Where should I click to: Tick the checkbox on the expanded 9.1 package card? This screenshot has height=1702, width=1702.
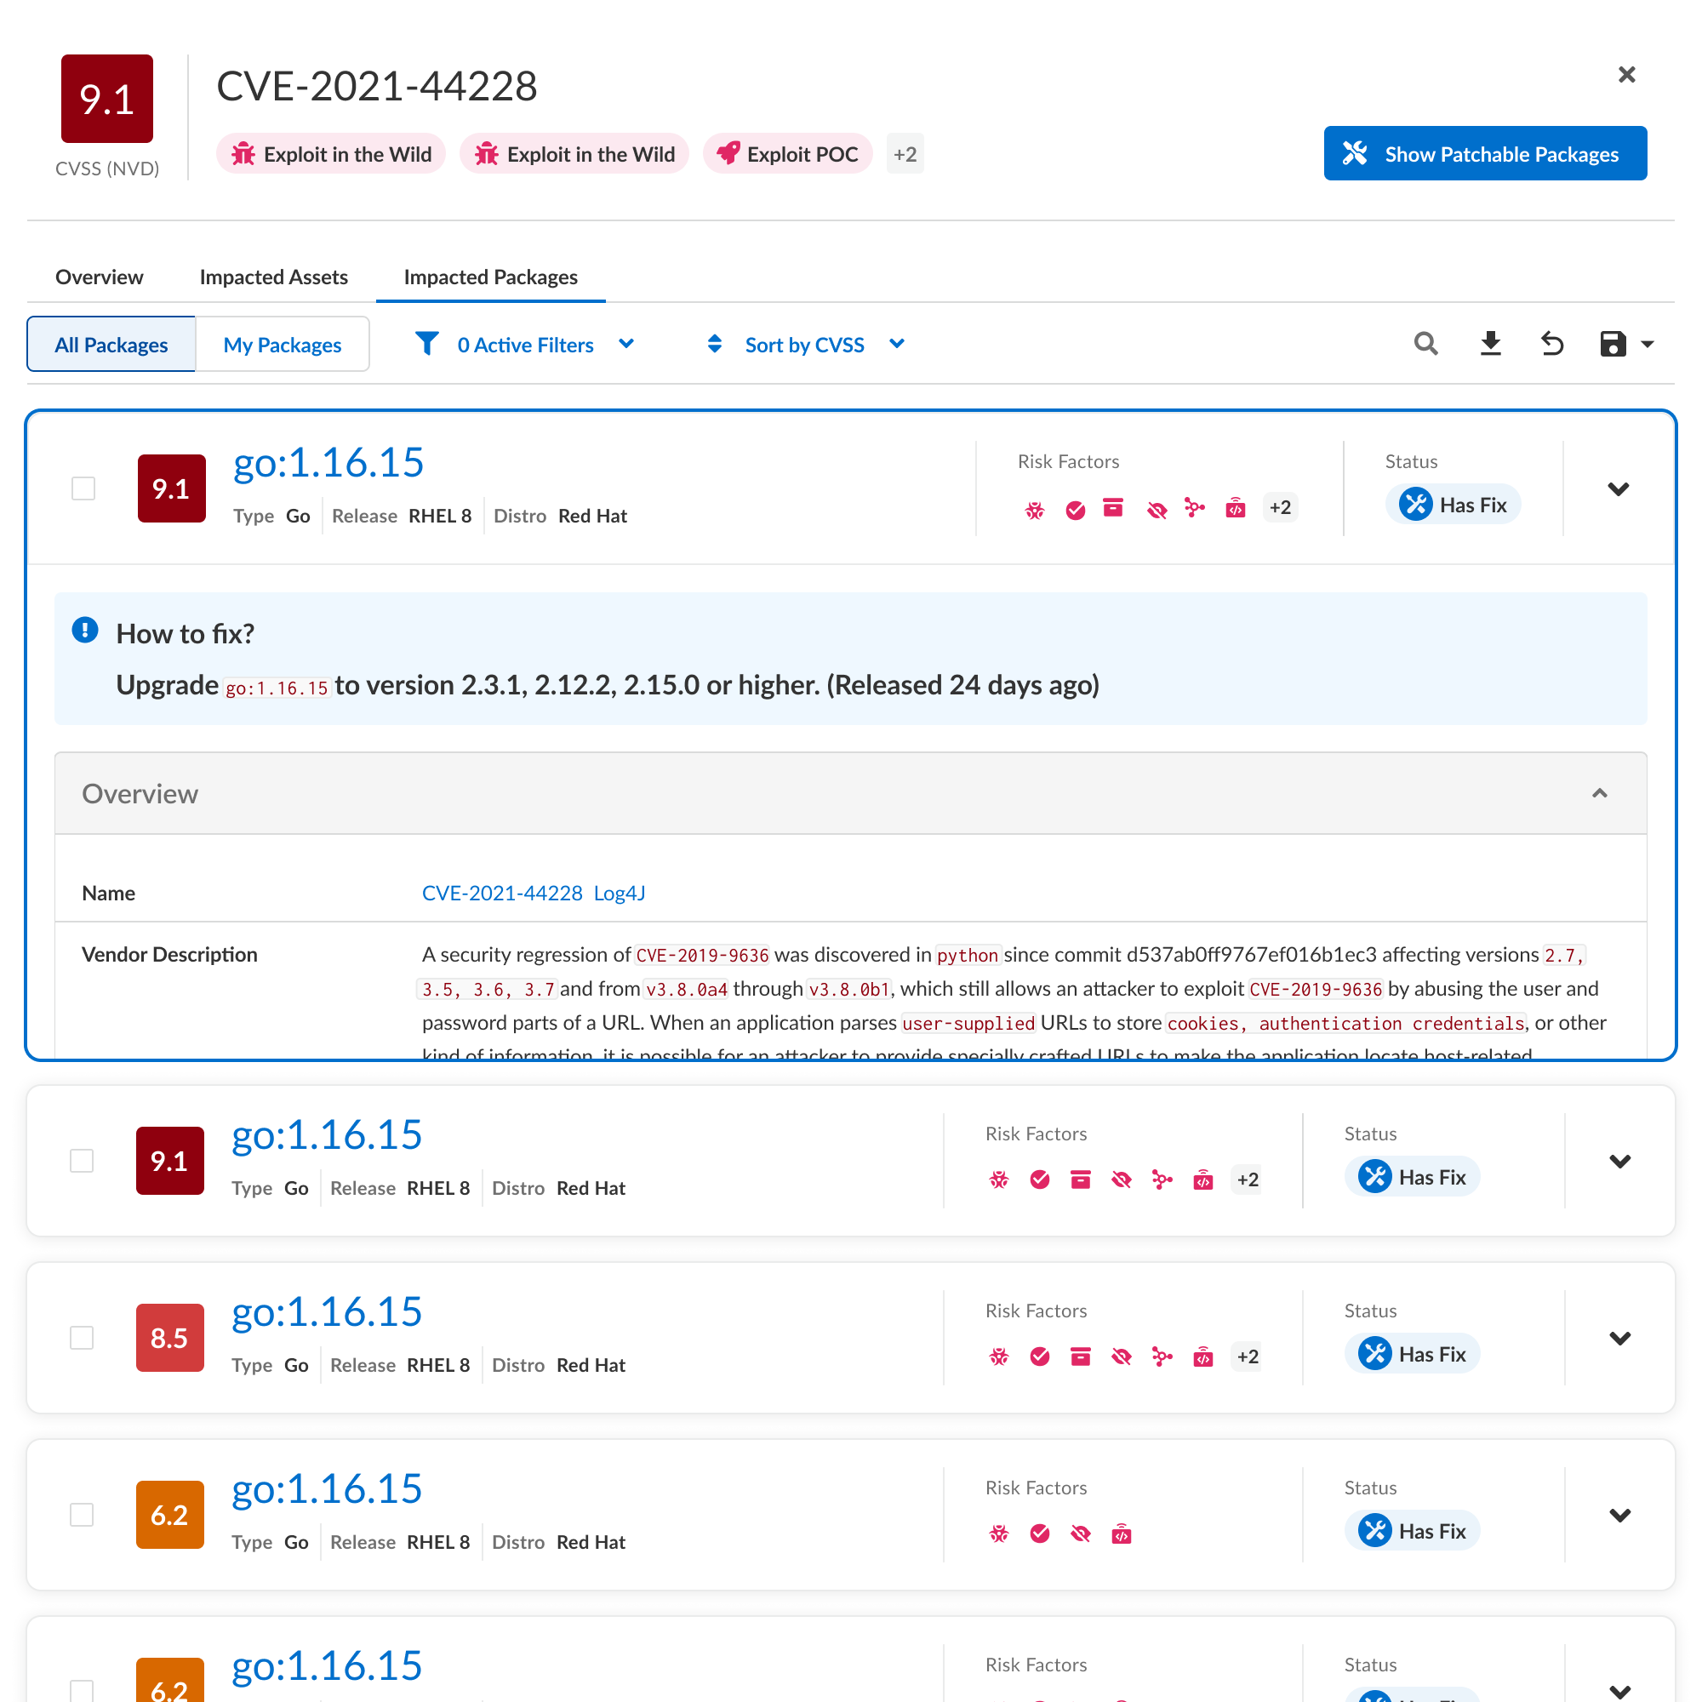(x=83, y=488)
